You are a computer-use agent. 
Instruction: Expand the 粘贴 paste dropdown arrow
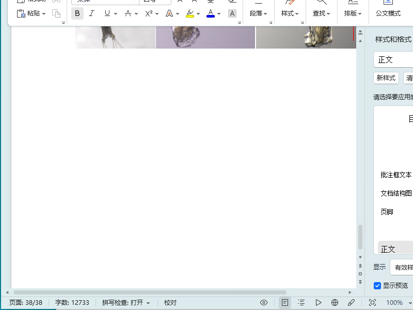click(44, 13)
